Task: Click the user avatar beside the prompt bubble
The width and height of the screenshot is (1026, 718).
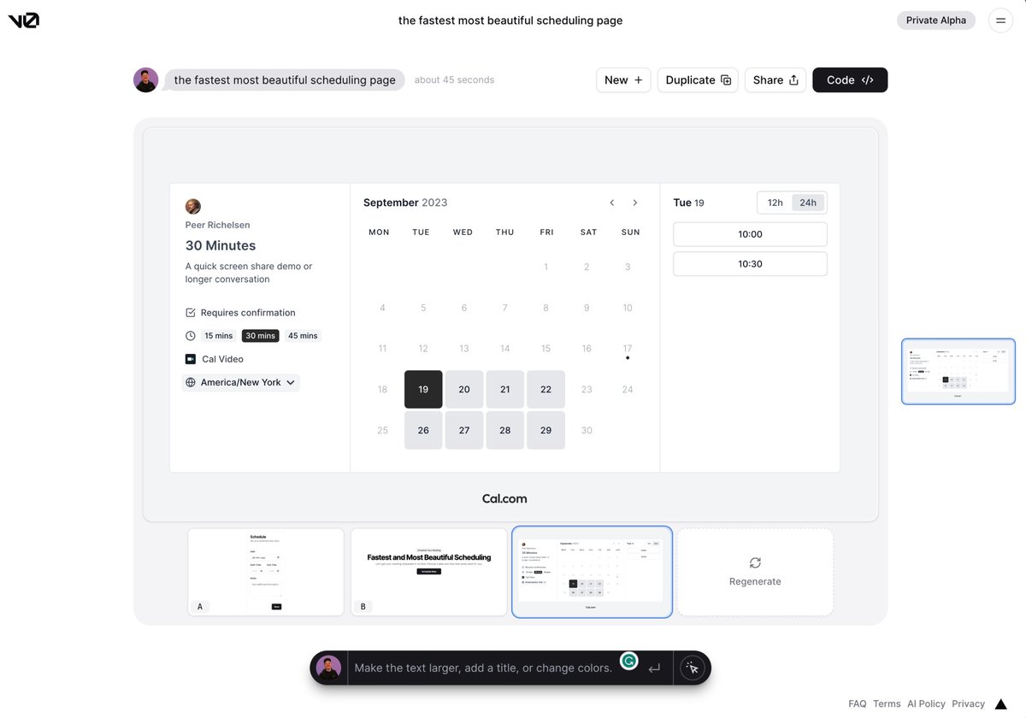Action: (146, 80)
